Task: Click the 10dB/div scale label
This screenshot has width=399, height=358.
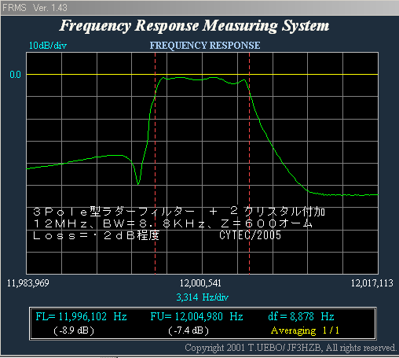Action: tap(48, 46)
